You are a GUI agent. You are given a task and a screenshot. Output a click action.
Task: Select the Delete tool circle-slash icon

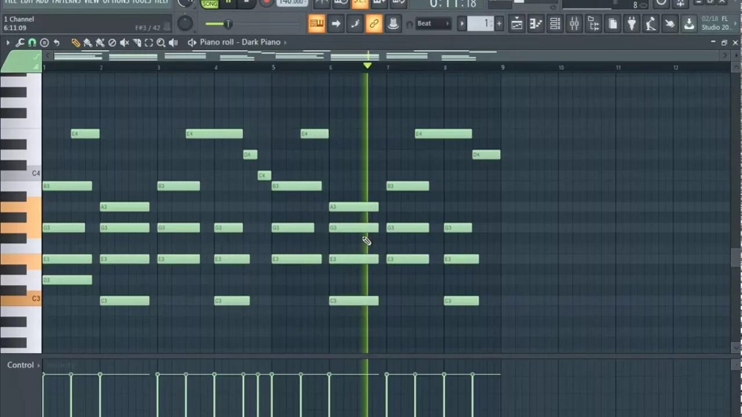(112, 42)
